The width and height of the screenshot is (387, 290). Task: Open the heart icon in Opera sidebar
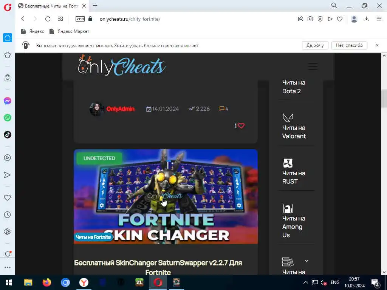8,197
